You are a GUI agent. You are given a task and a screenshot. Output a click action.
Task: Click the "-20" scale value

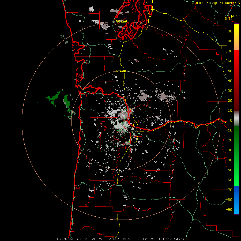point(229,140)
